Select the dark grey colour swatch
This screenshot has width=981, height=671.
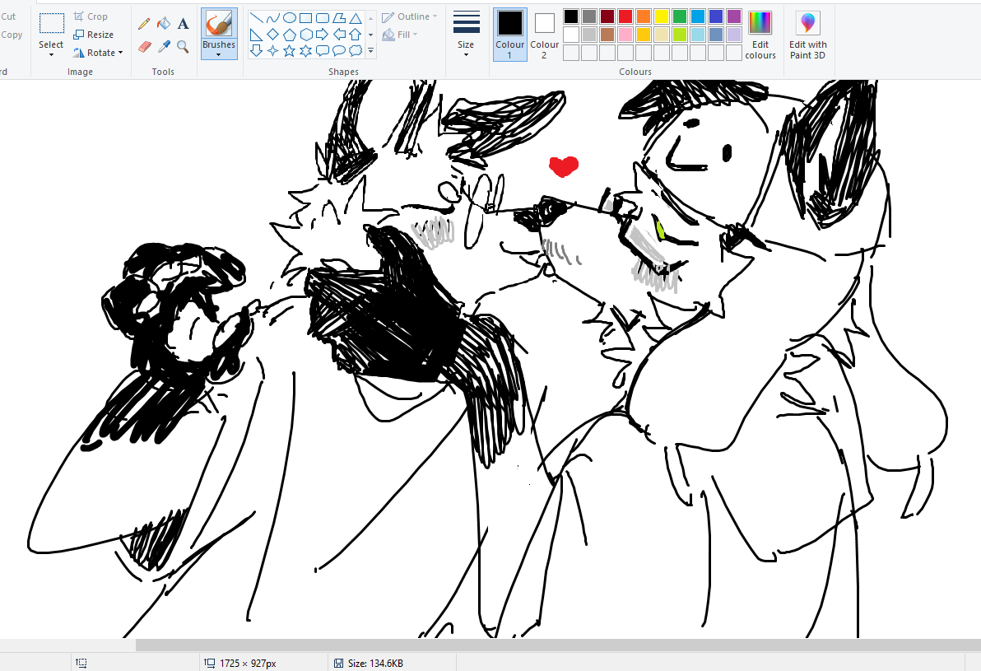(588, 16)
